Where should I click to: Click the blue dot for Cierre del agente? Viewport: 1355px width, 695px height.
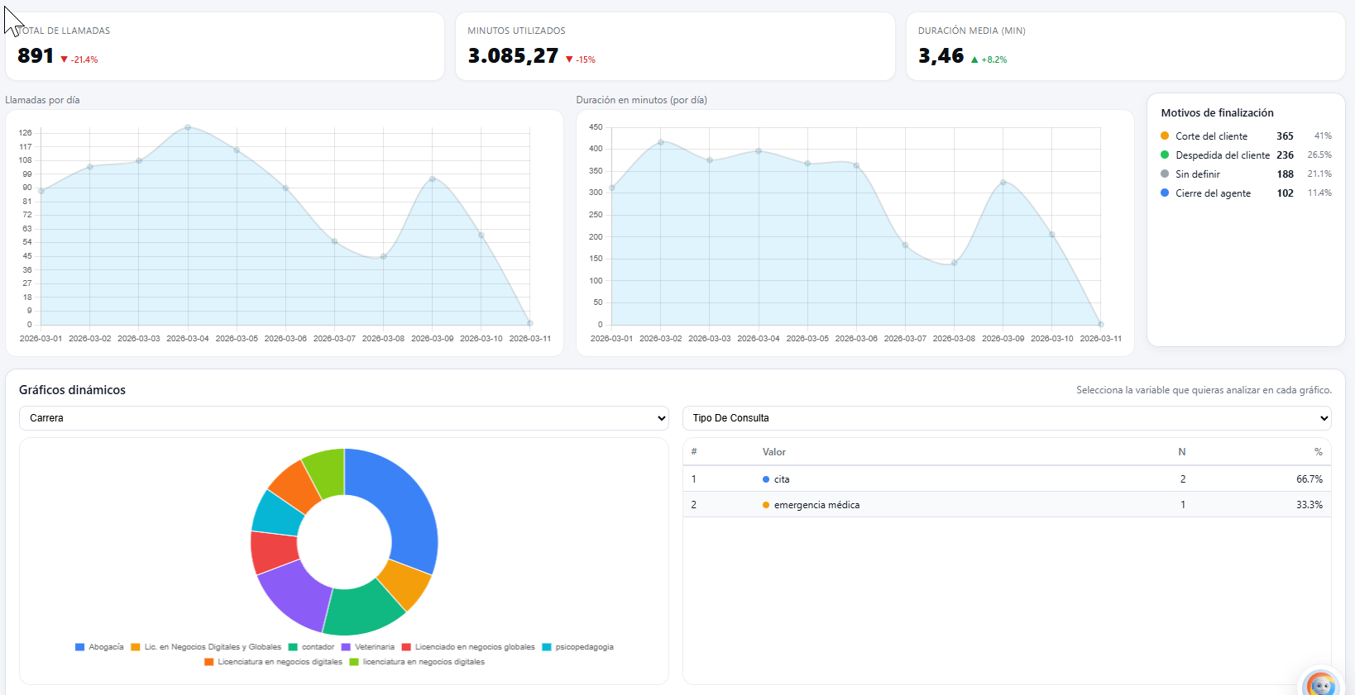point(1165,193)
